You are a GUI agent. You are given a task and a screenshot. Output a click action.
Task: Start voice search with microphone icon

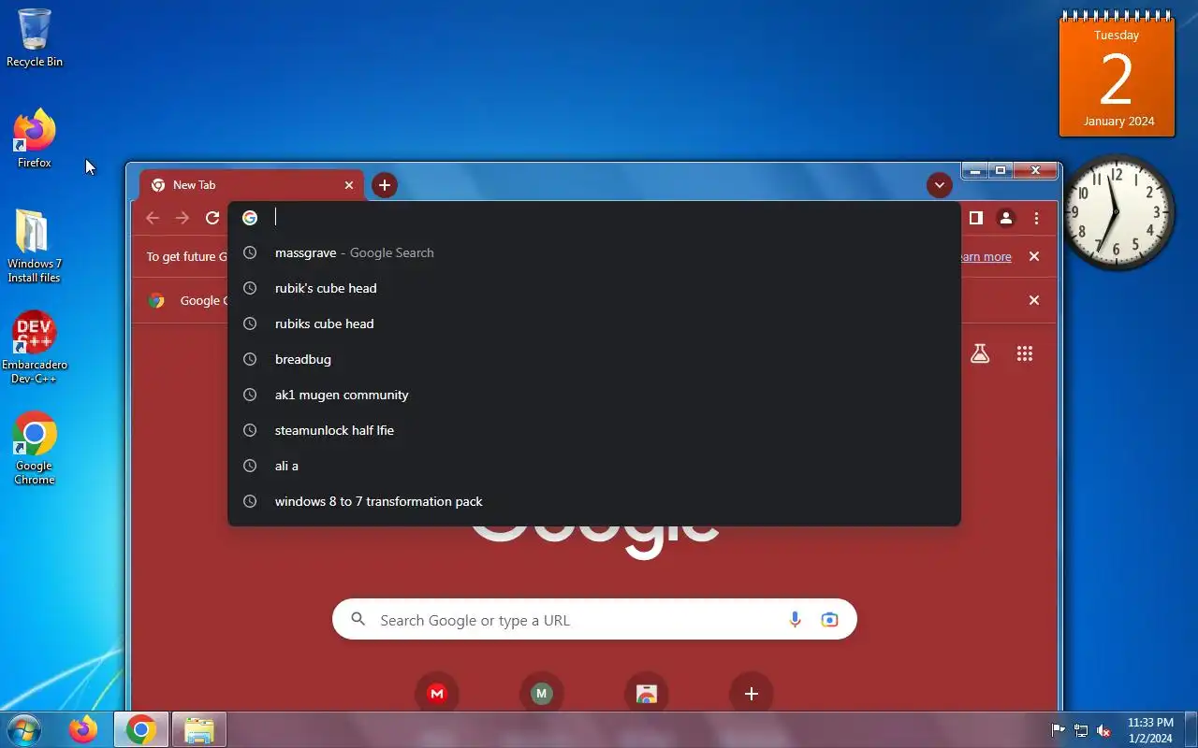pyautogui.click(x=796, y=620)
